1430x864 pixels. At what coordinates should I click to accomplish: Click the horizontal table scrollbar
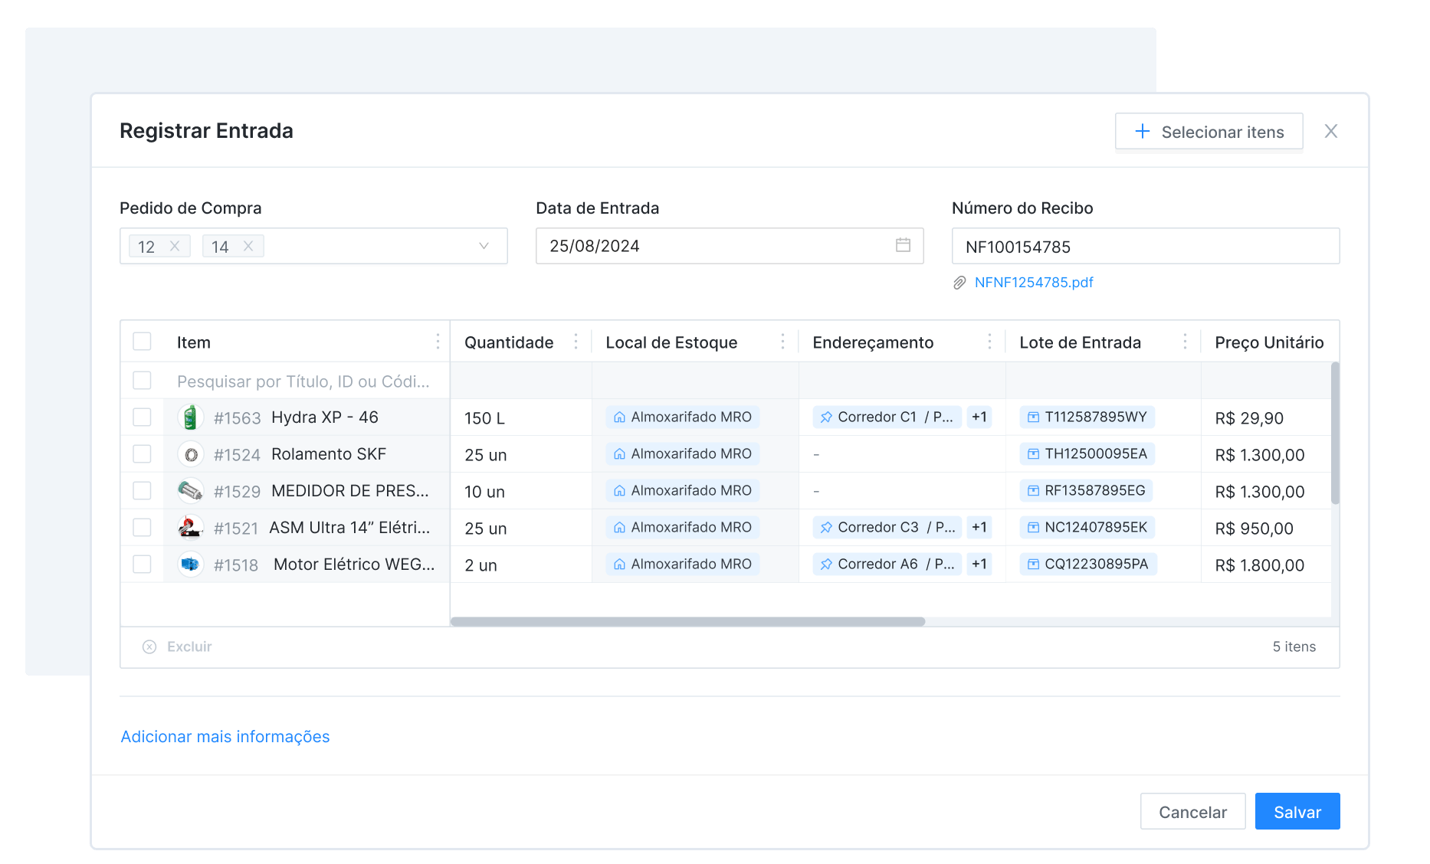coord(687,621)
